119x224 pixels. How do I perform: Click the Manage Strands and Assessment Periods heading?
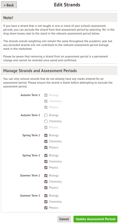coord(40,71)
